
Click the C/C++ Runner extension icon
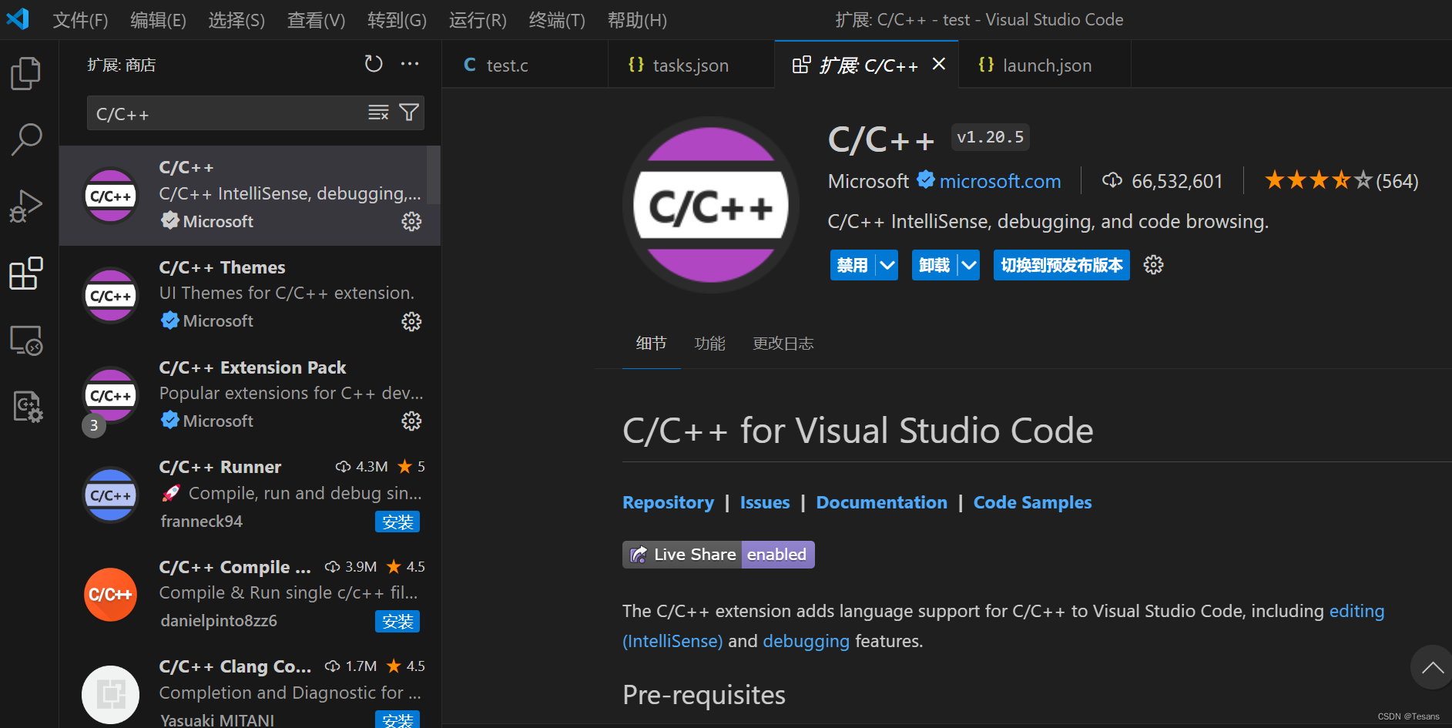click(110, 495)
